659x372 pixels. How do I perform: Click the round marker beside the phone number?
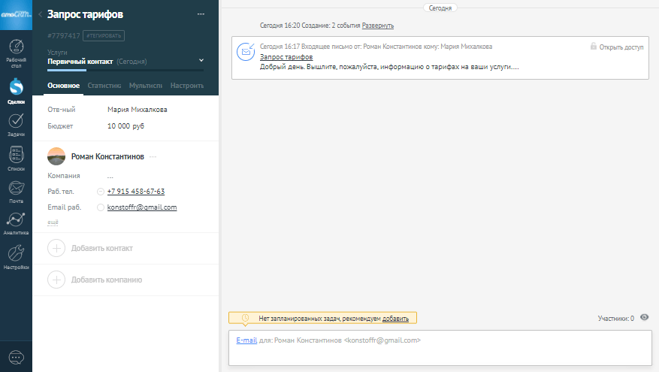point(101,192)
